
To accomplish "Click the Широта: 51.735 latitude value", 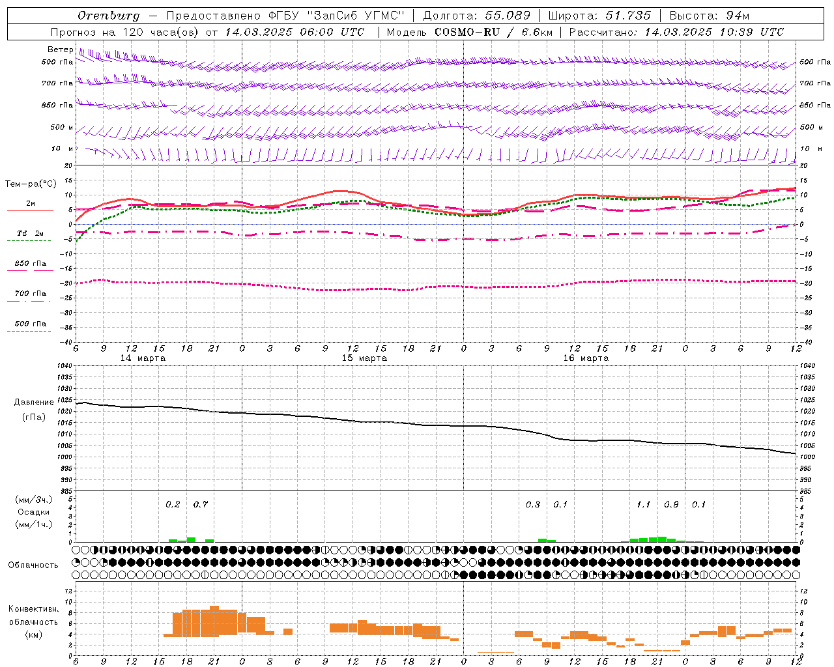I will click(x=599, y=16).
